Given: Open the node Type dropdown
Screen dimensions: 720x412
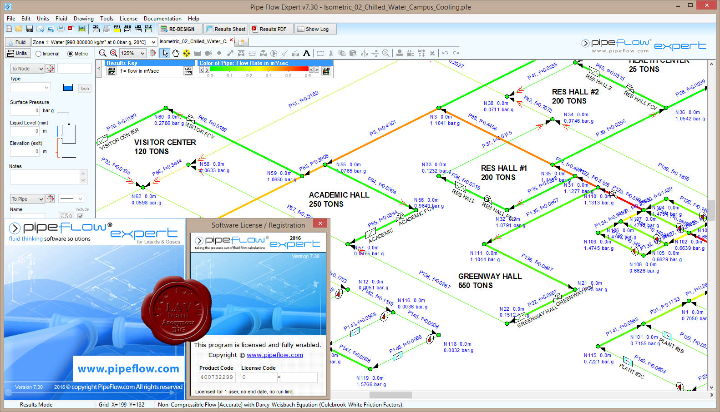Looking at the screenshot, I should 30,87.
